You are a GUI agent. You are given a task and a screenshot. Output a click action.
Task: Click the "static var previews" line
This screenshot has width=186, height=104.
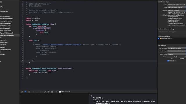43,71
